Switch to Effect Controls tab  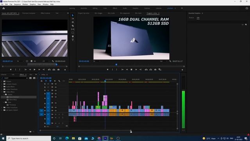[x=45, y=13]
